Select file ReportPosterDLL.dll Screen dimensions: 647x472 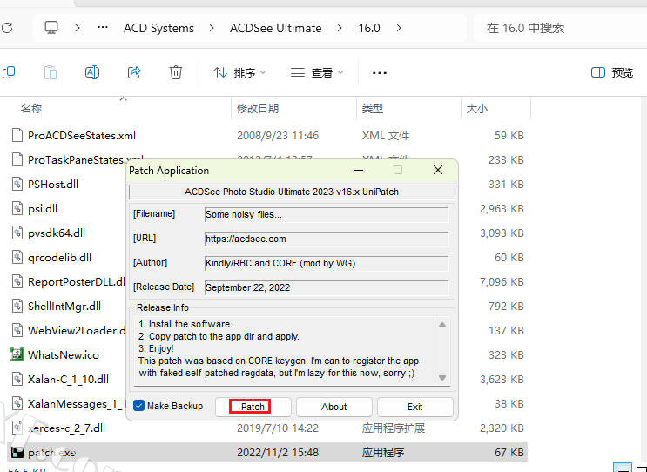(77, 281)
